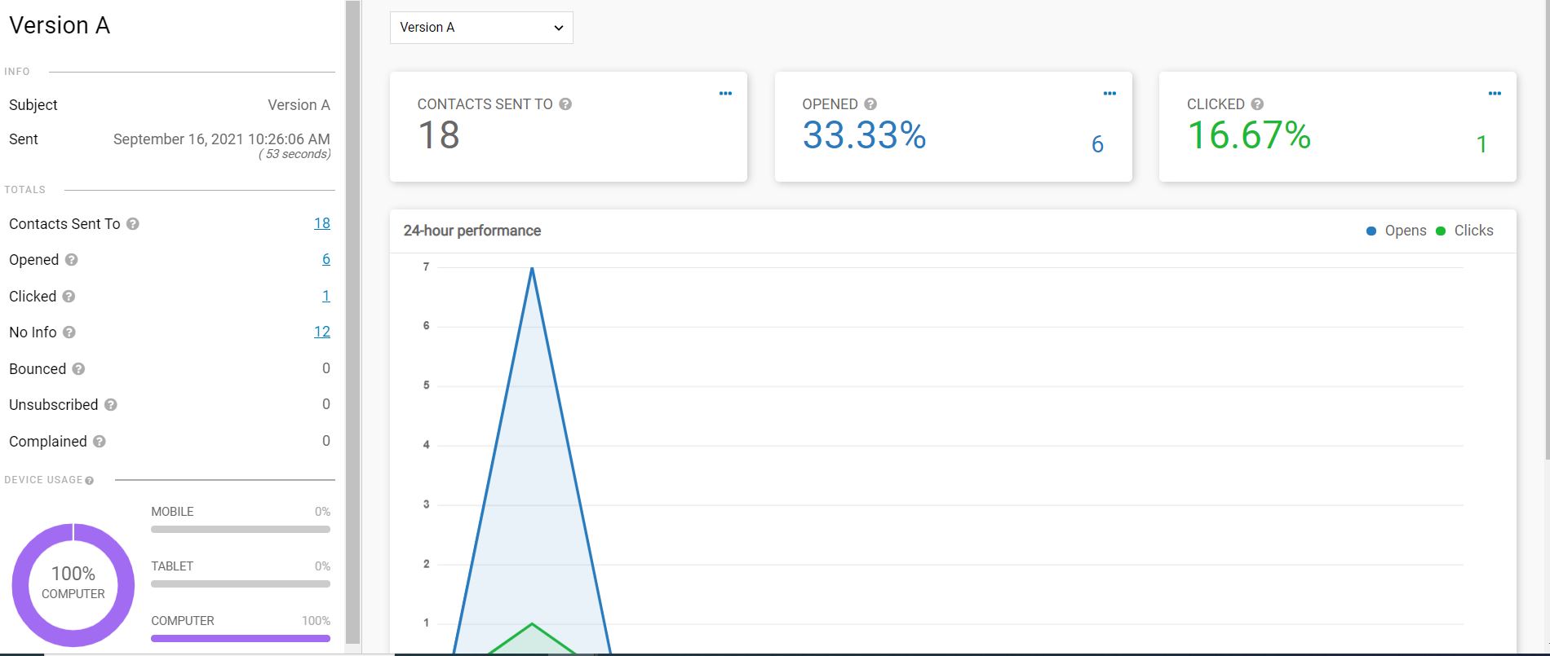Open the 6 opened contacts link
The image size is (1550, 656).
[x=326, y=259]
